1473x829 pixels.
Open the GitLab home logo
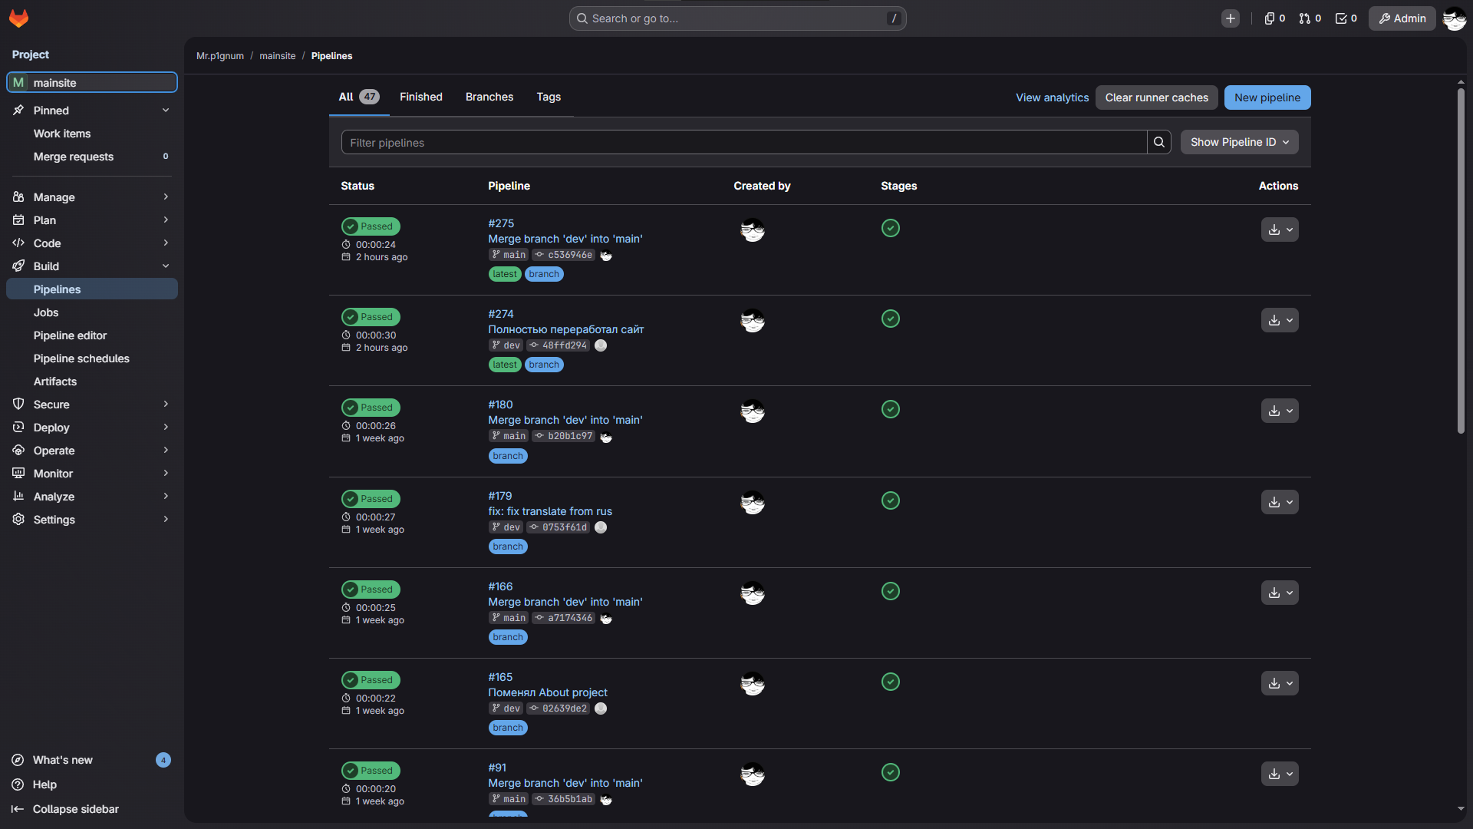tap(18, 18)
